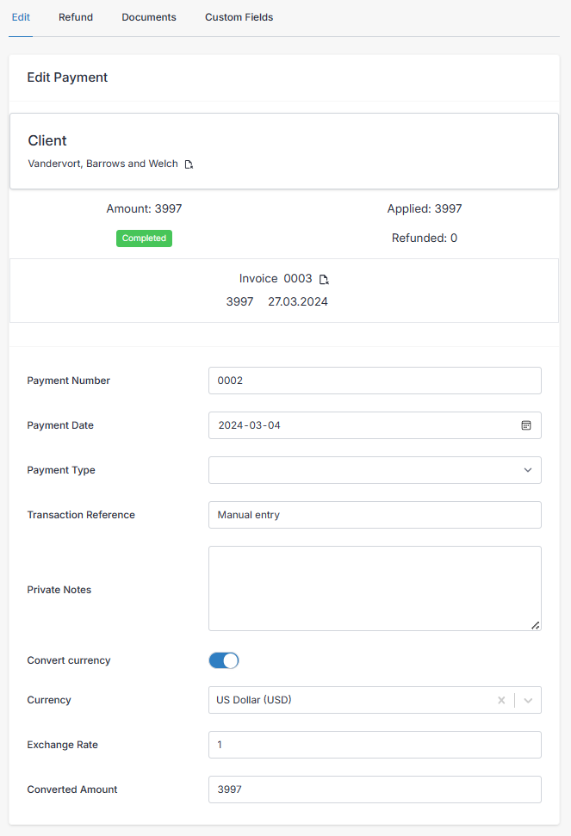Disable the Convert currency toggle
Screen dimensions: 571x836
point(223,660)
